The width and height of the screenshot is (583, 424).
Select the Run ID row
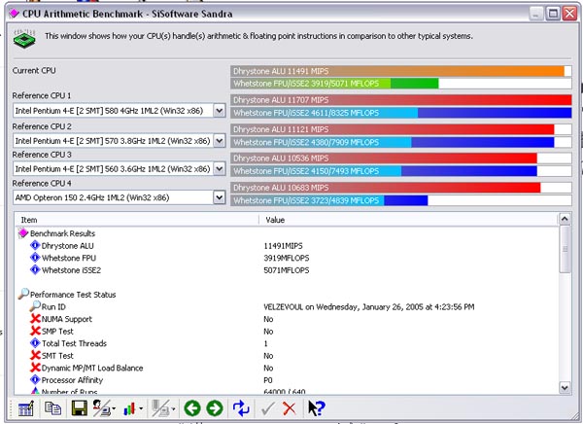(x=287, y=306)
